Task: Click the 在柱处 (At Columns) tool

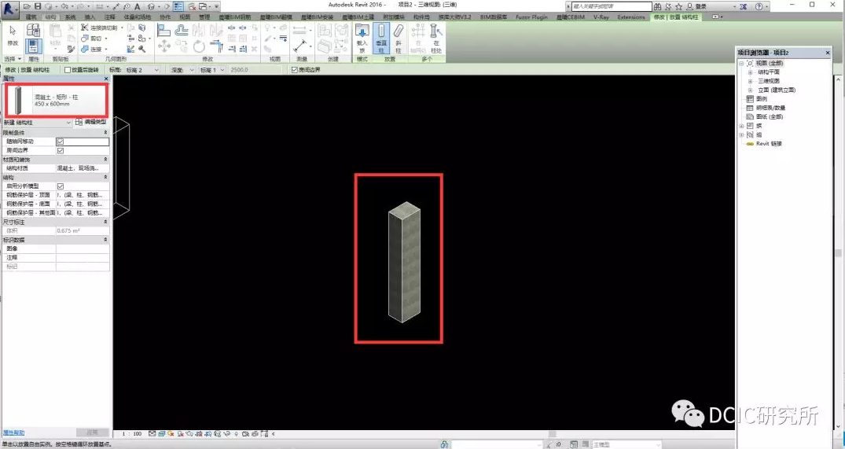Action: click(436, 38)
